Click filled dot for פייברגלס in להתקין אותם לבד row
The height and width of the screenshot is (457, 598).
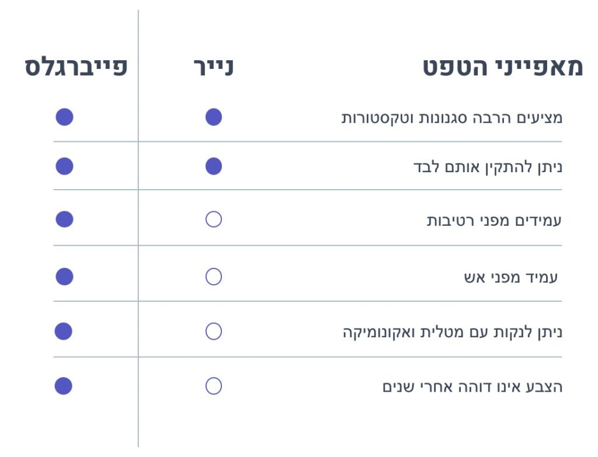(64, 166)
